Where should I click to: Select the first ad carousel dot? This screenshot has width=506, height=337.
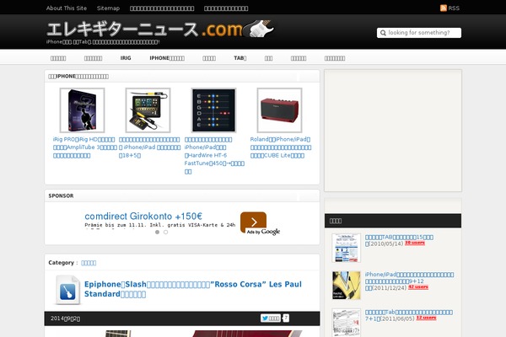[157, 233]
